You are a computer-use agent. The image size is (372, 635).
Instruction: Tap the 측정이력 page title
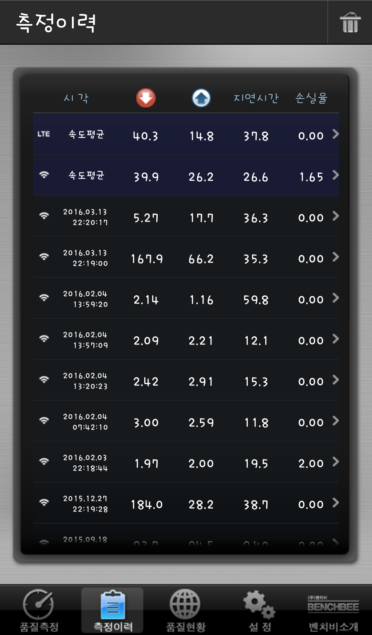click(x=56, y=23)
